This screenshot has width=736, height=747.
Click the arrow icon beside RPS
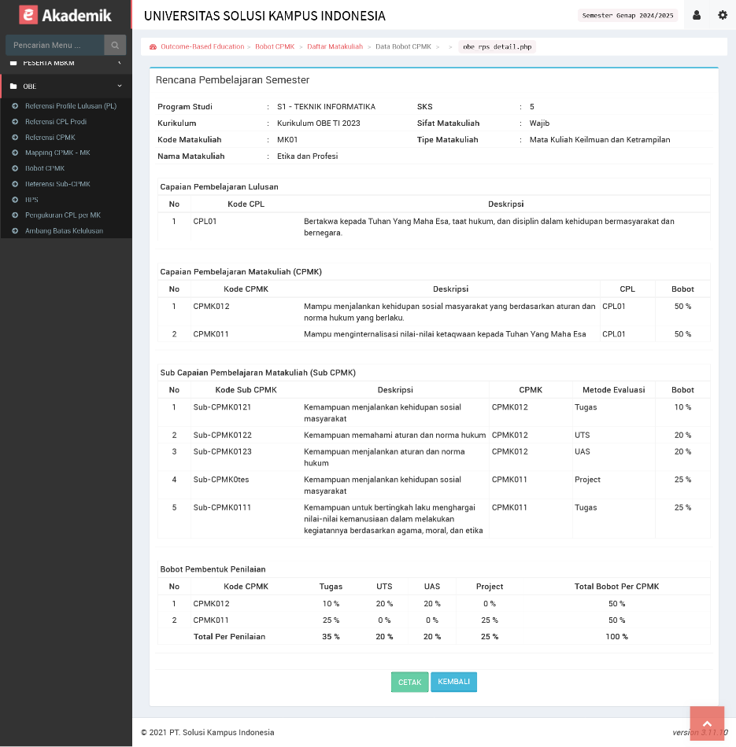15,200
